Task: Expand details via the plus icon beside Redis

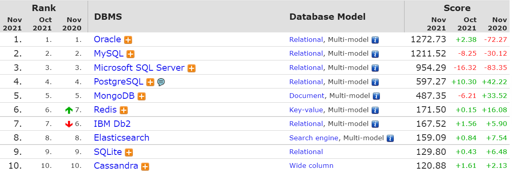Action: tap(124, 111)
